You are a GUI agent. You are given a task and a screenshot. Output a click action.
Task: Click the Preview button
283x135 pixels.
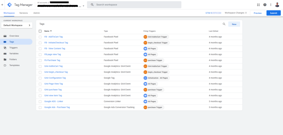tap(257, 13)
